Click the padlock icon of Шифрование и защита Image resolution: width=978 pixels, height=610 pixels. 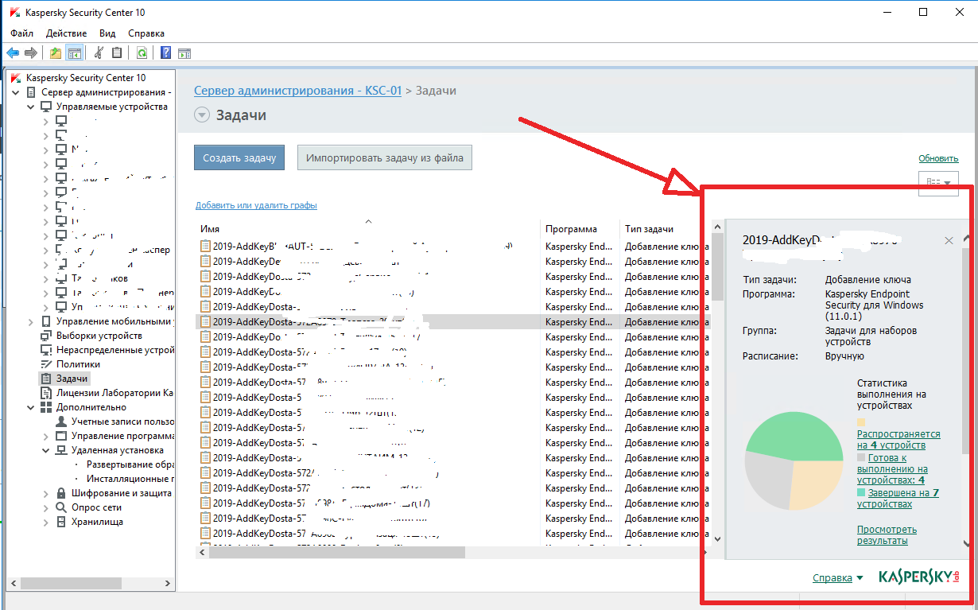[x=61, y=493]
